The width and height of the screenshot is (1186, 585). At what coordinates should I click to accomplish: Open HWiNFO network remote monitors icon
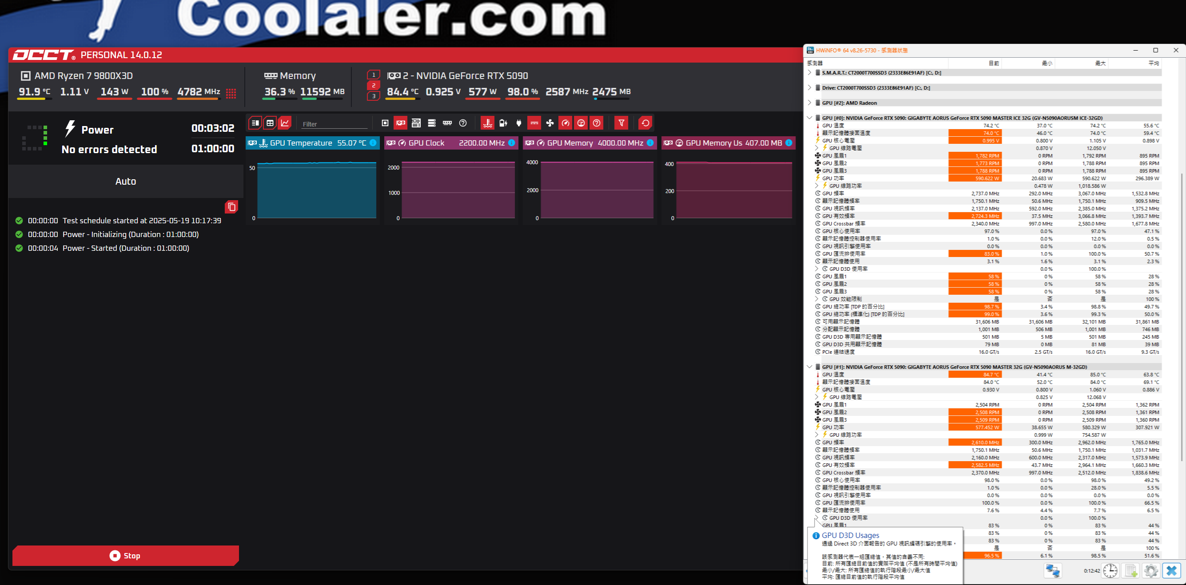pyautogui.click(x=1052, y=571)
